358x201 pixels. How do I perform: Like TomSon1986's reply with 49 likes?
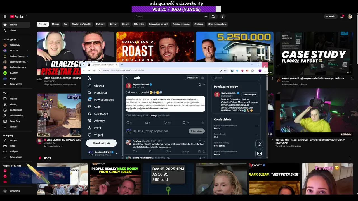click(167, 152)
